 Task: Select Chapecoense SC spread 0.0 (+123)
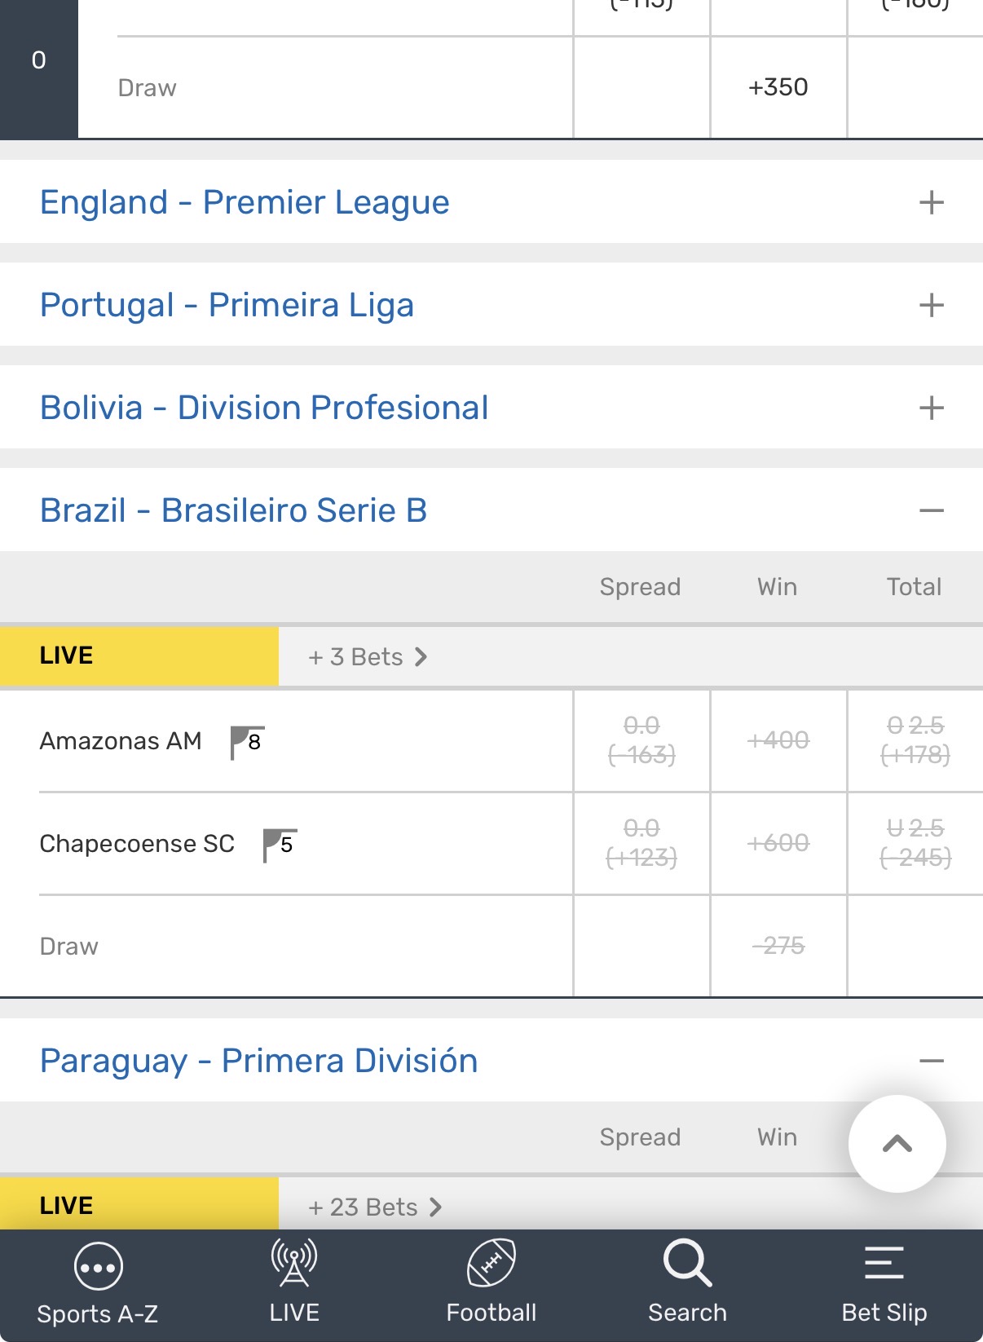pyautogui.click(x=641, y=843)
